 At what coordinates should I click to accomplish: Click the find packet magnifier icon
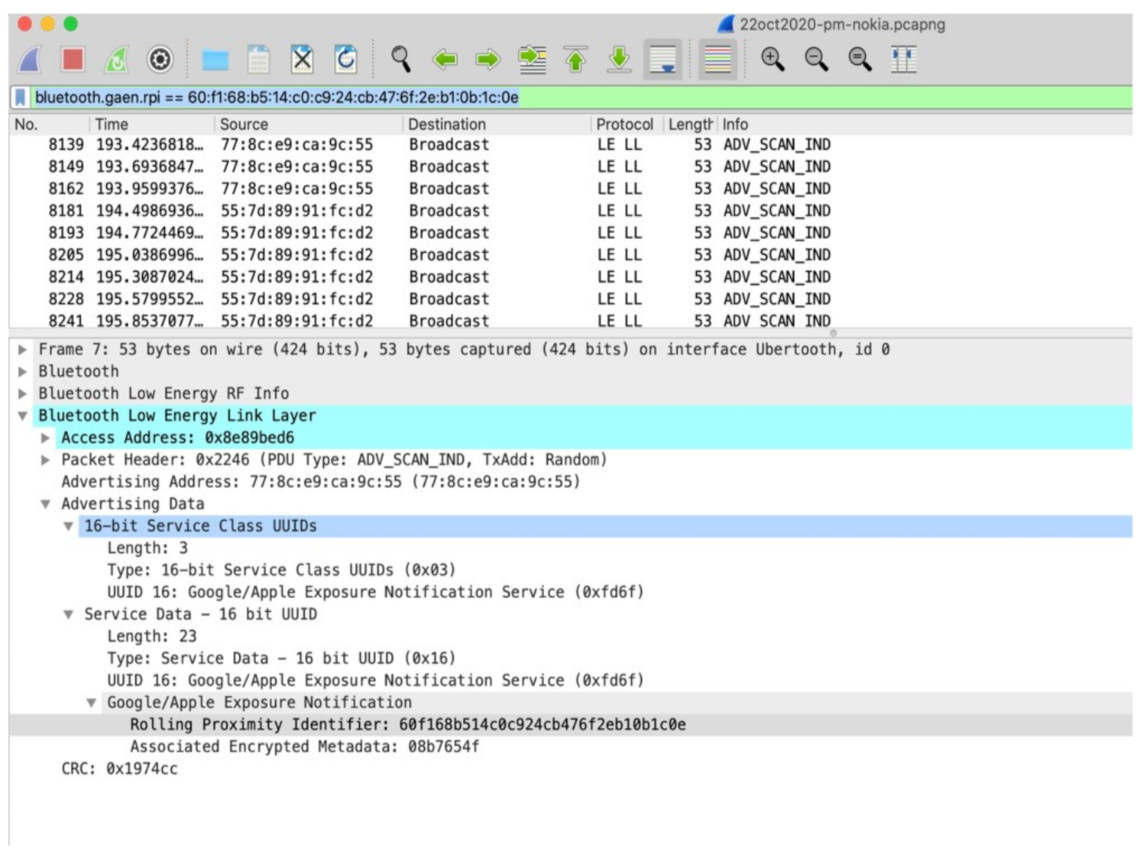point(400,59)
